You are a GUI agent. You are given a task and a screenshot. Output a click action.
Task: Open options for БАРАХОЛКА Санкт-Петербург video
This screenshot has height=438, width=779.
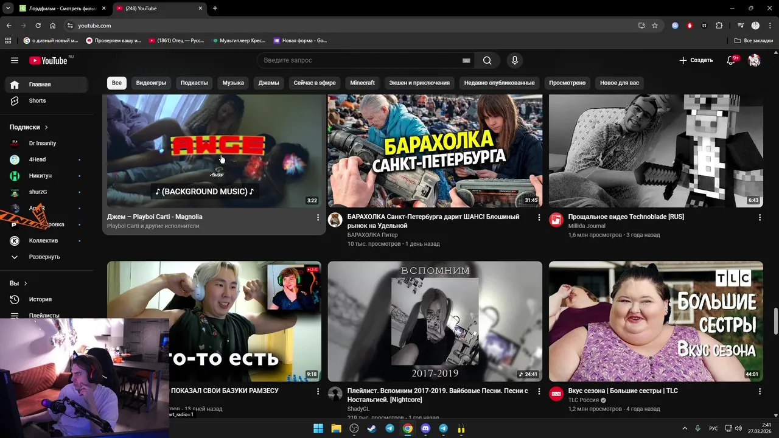tap(539, 217)
